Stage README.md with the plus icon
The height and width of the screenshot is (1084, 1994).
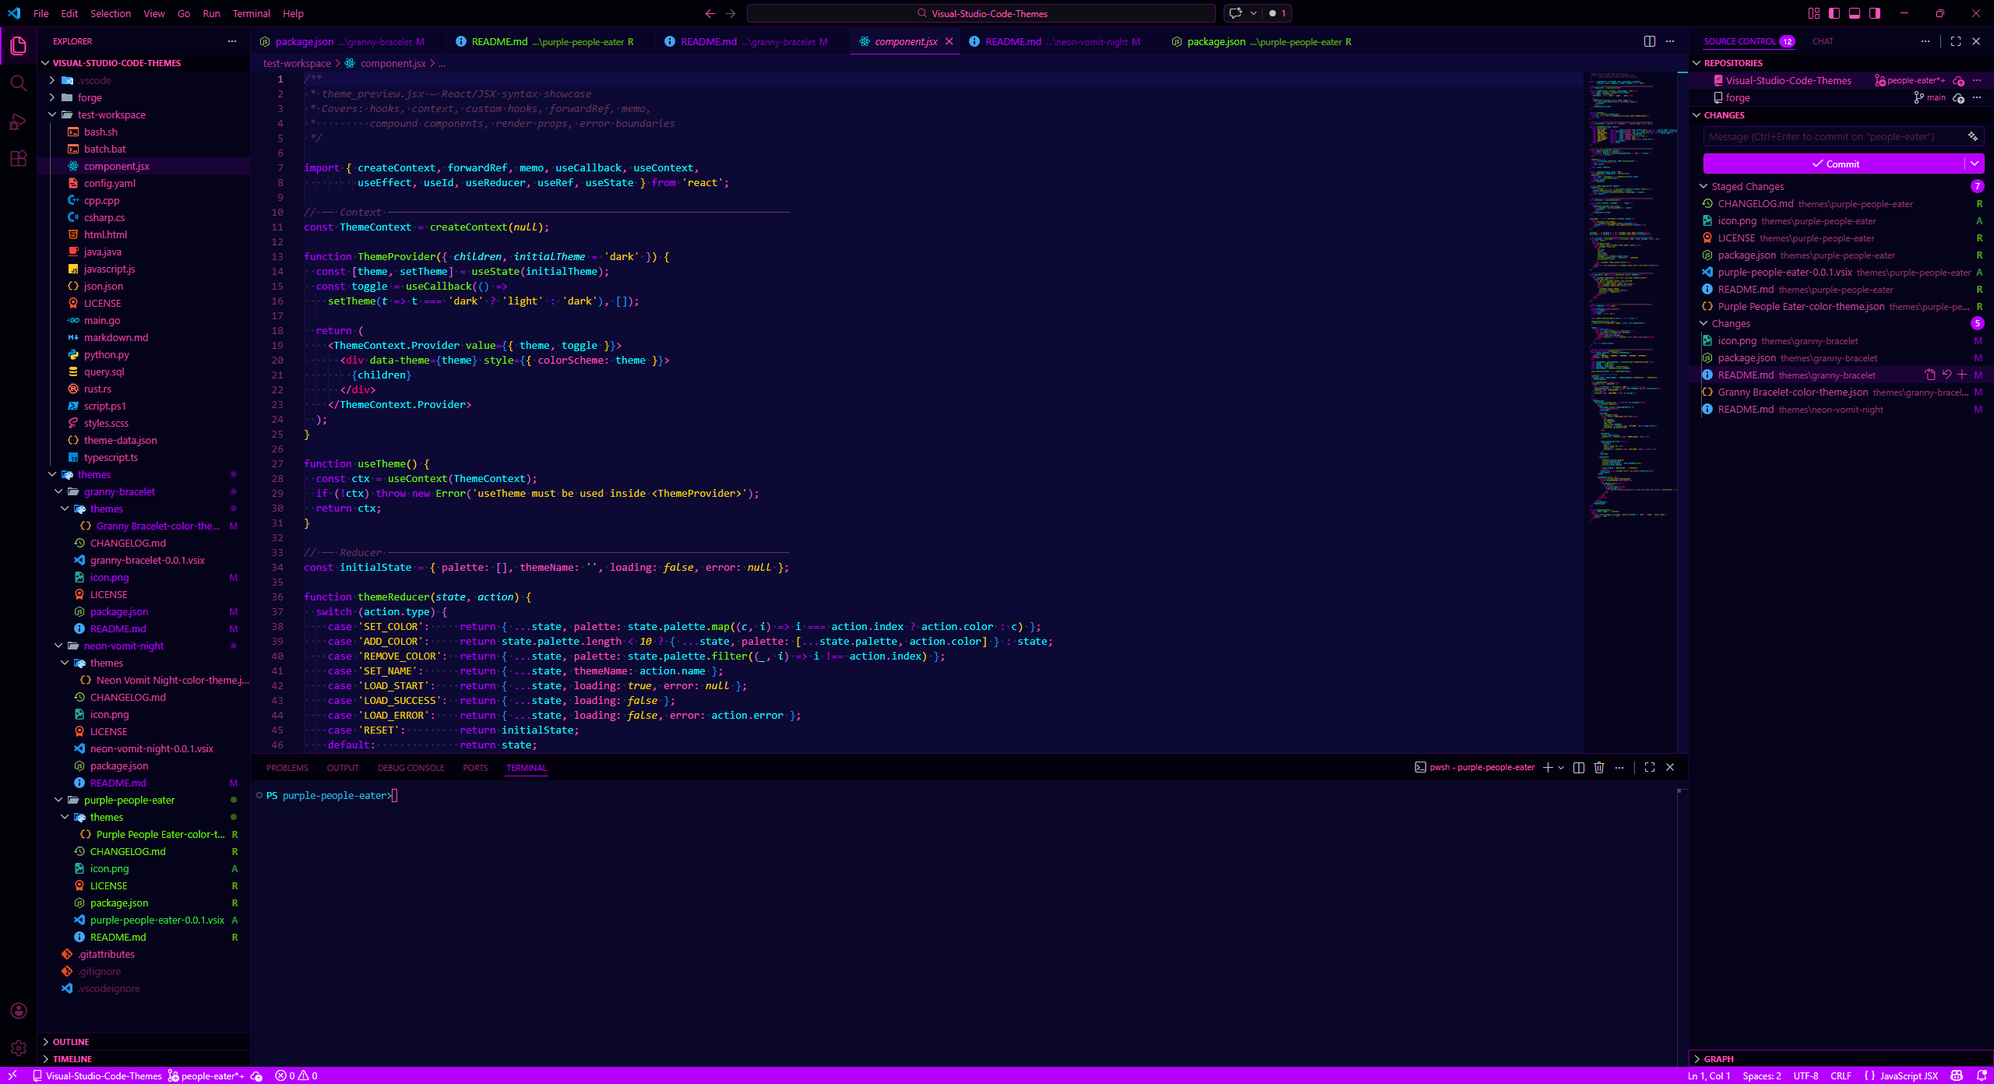(x=1961, y=375)
